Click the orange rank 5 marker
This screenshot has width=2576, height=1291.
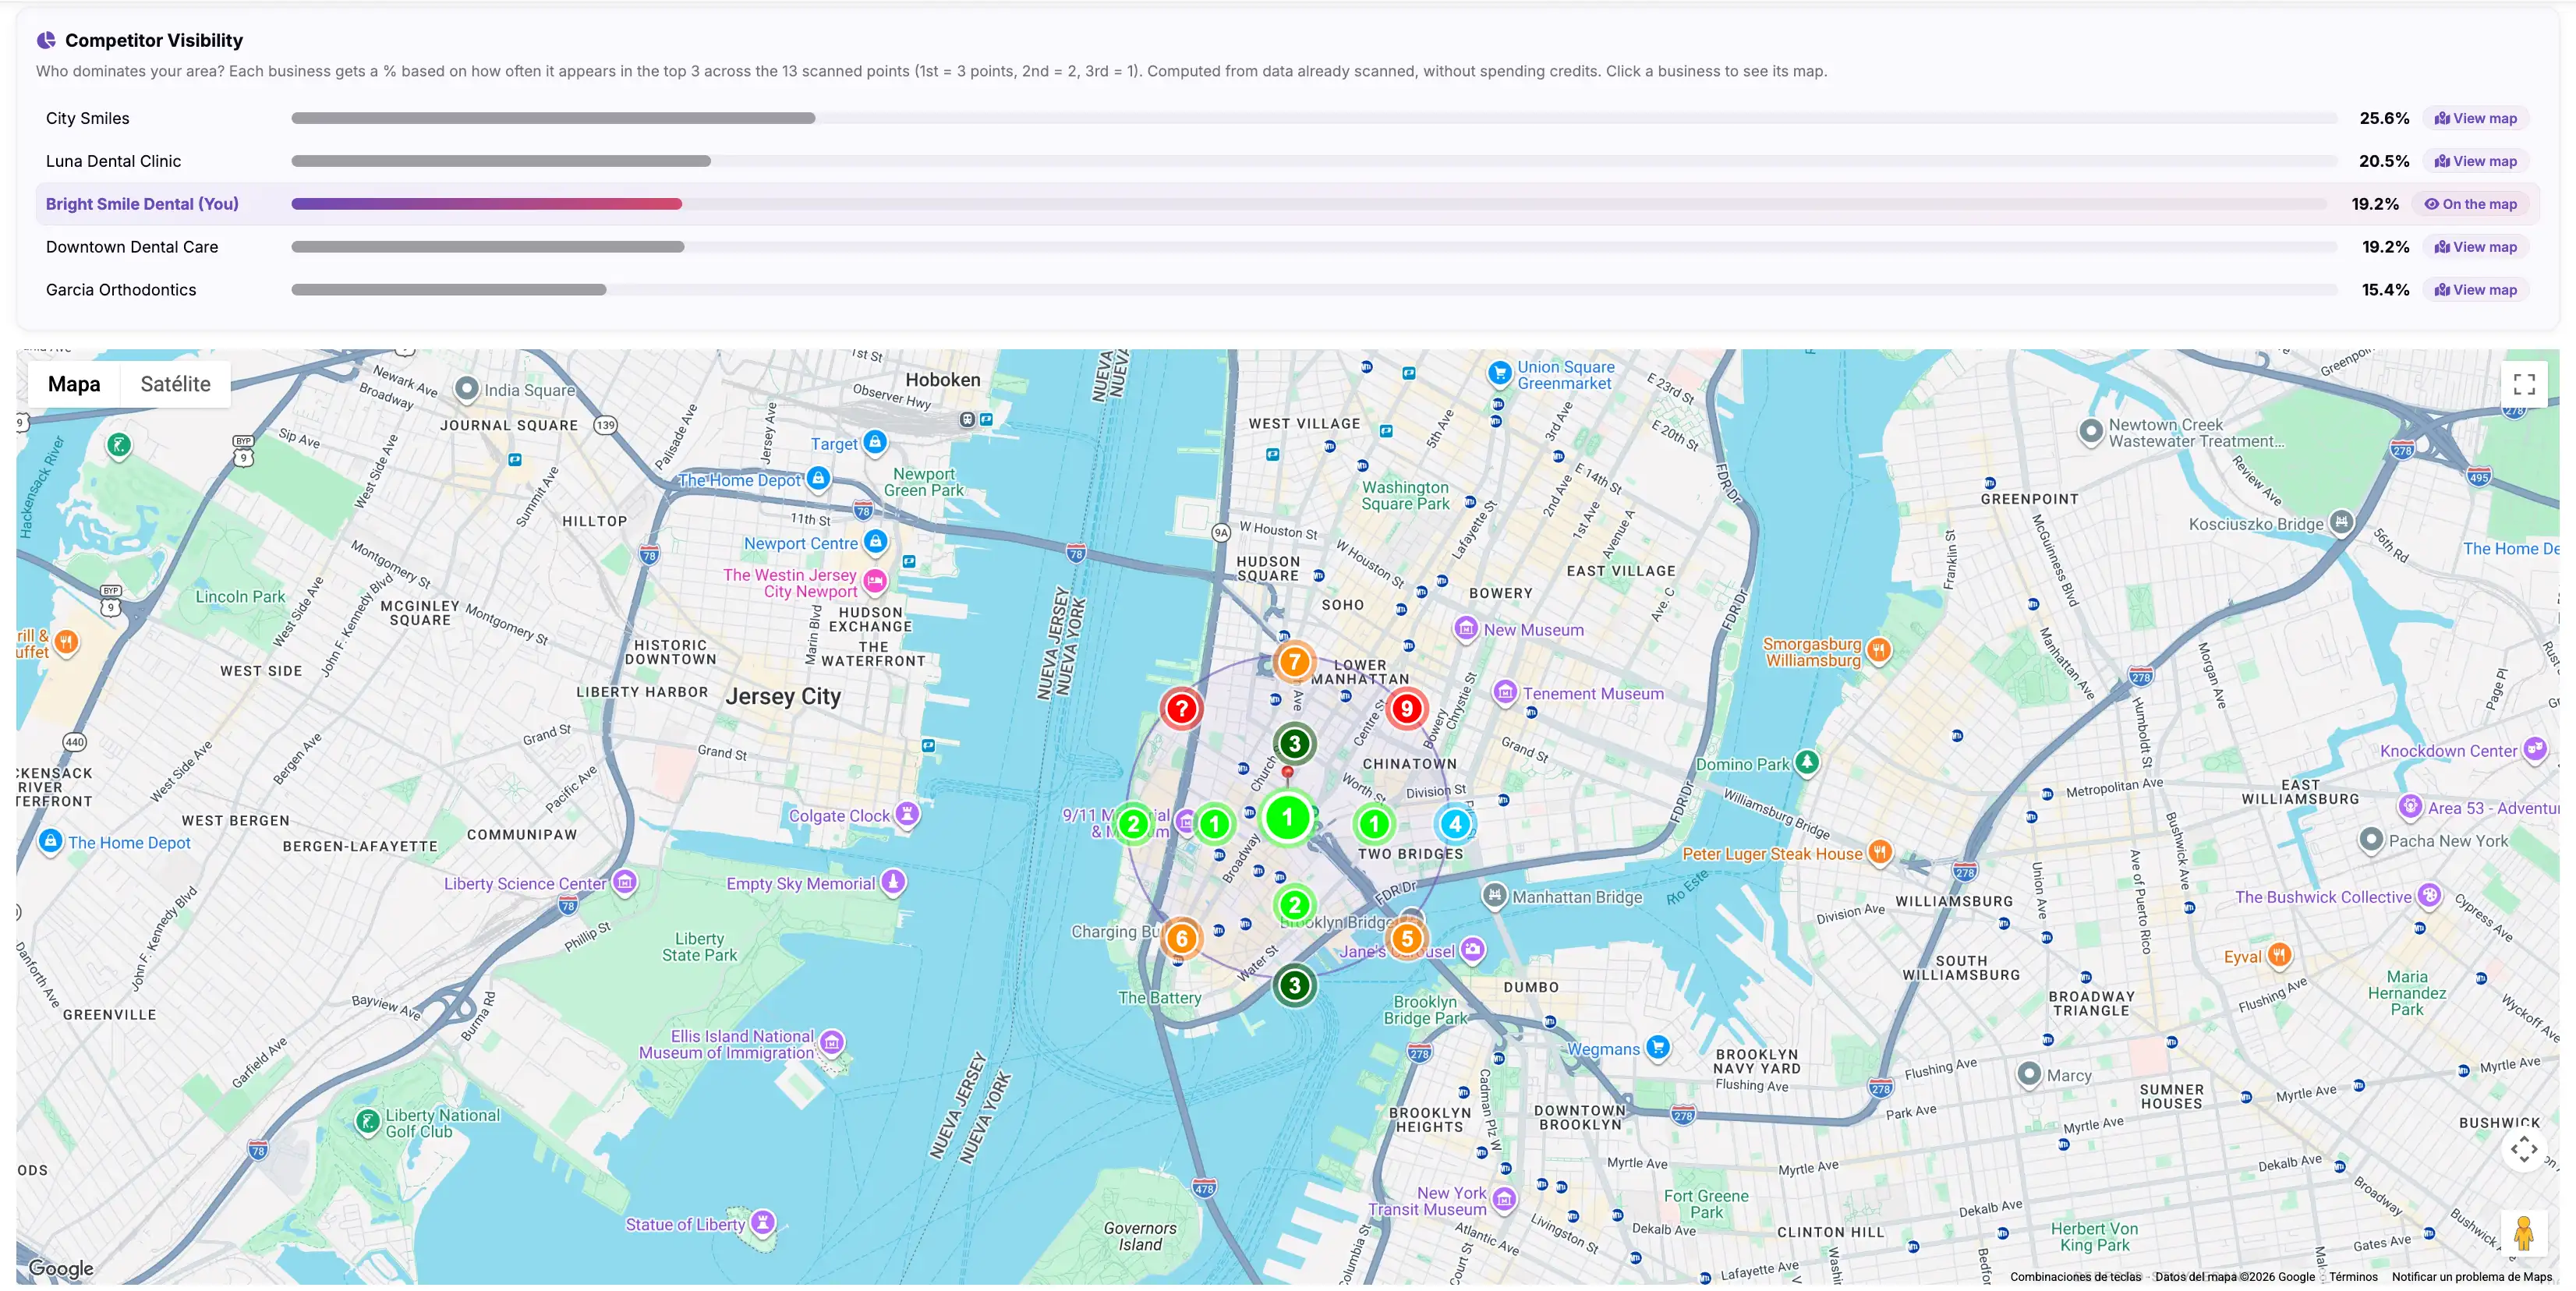(x=1406, y=938)
